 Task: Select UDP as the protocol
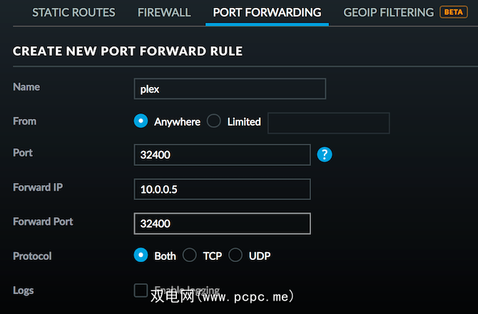235,255
